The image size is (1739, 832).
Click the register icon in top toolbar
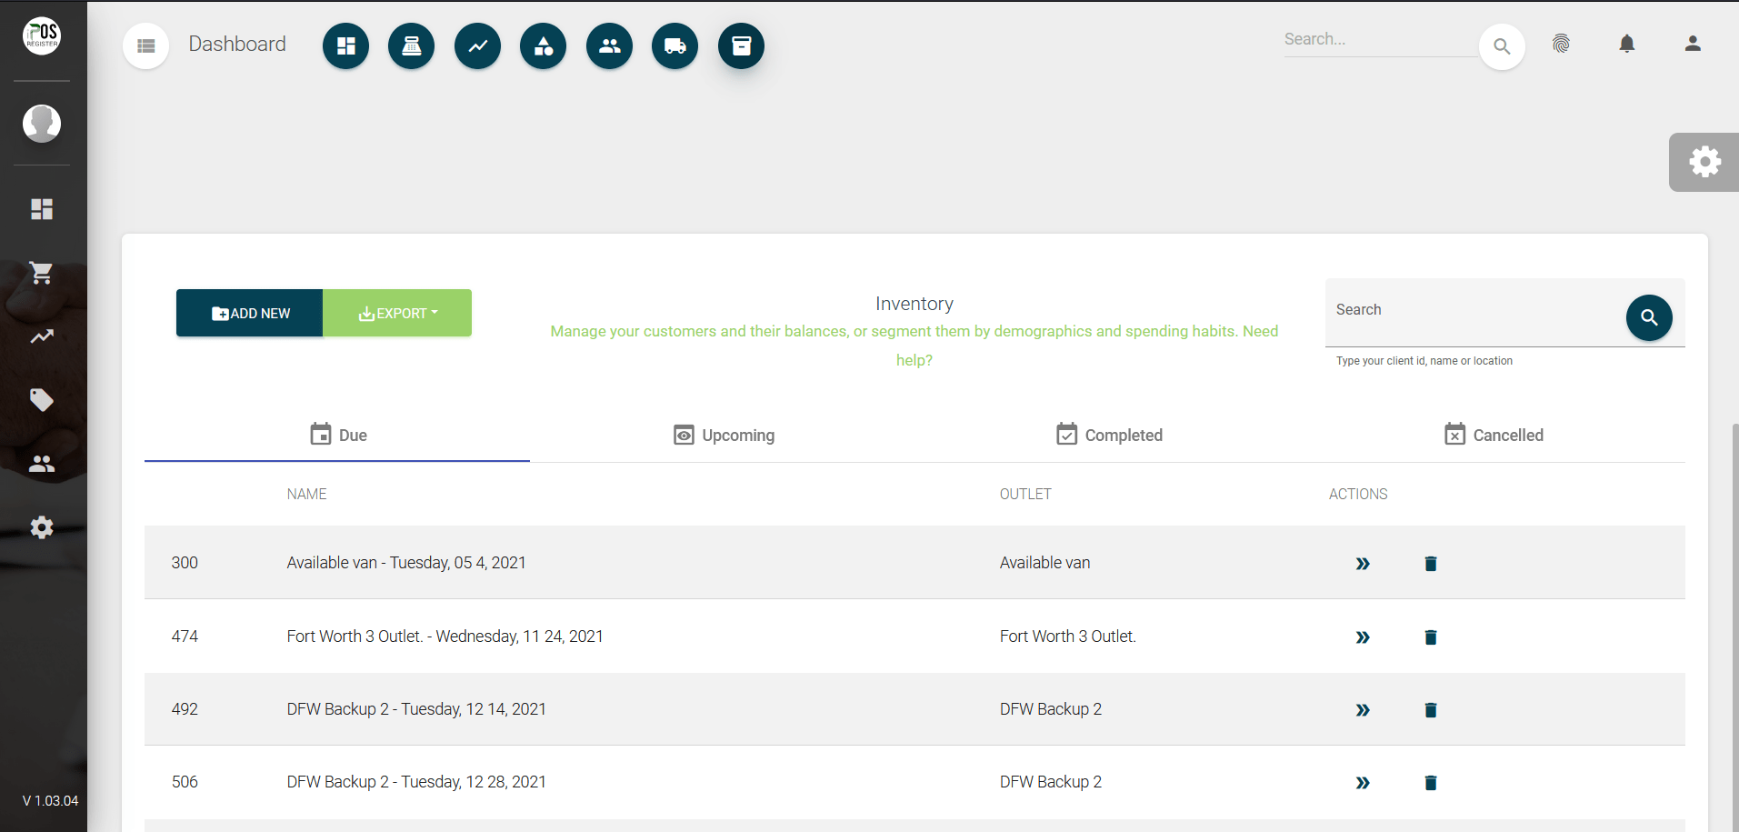point(411,45)
